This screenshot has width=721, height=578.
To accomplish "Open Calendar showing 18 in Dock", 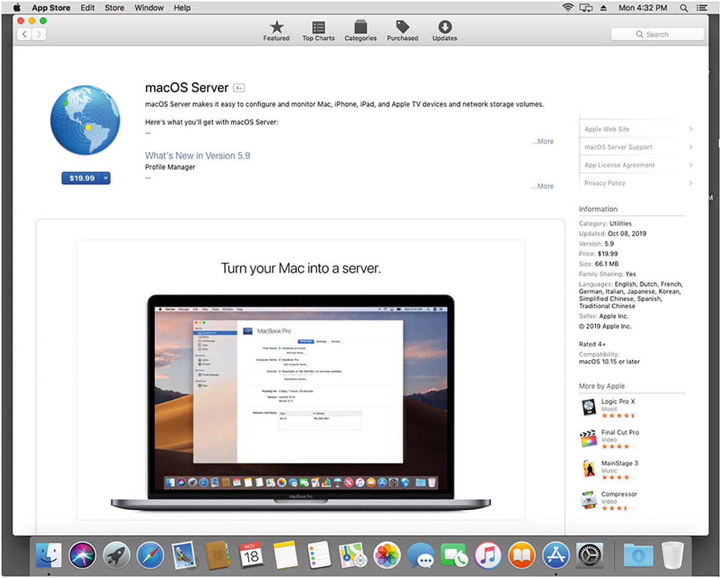I will click(251, 556).
